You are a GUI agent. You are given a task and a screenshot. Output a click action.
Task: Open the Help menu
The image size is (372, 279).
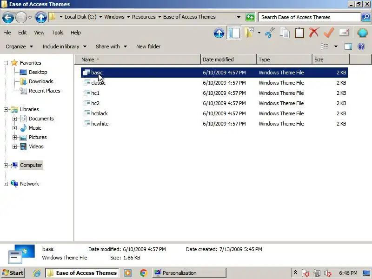tap(76, 33)
